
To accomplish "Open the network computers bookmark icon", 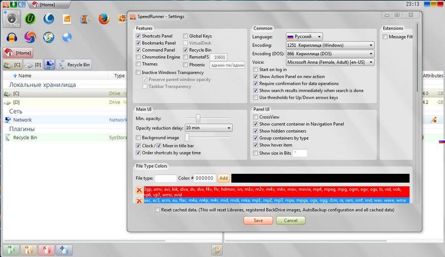I will tap(49, 64).
